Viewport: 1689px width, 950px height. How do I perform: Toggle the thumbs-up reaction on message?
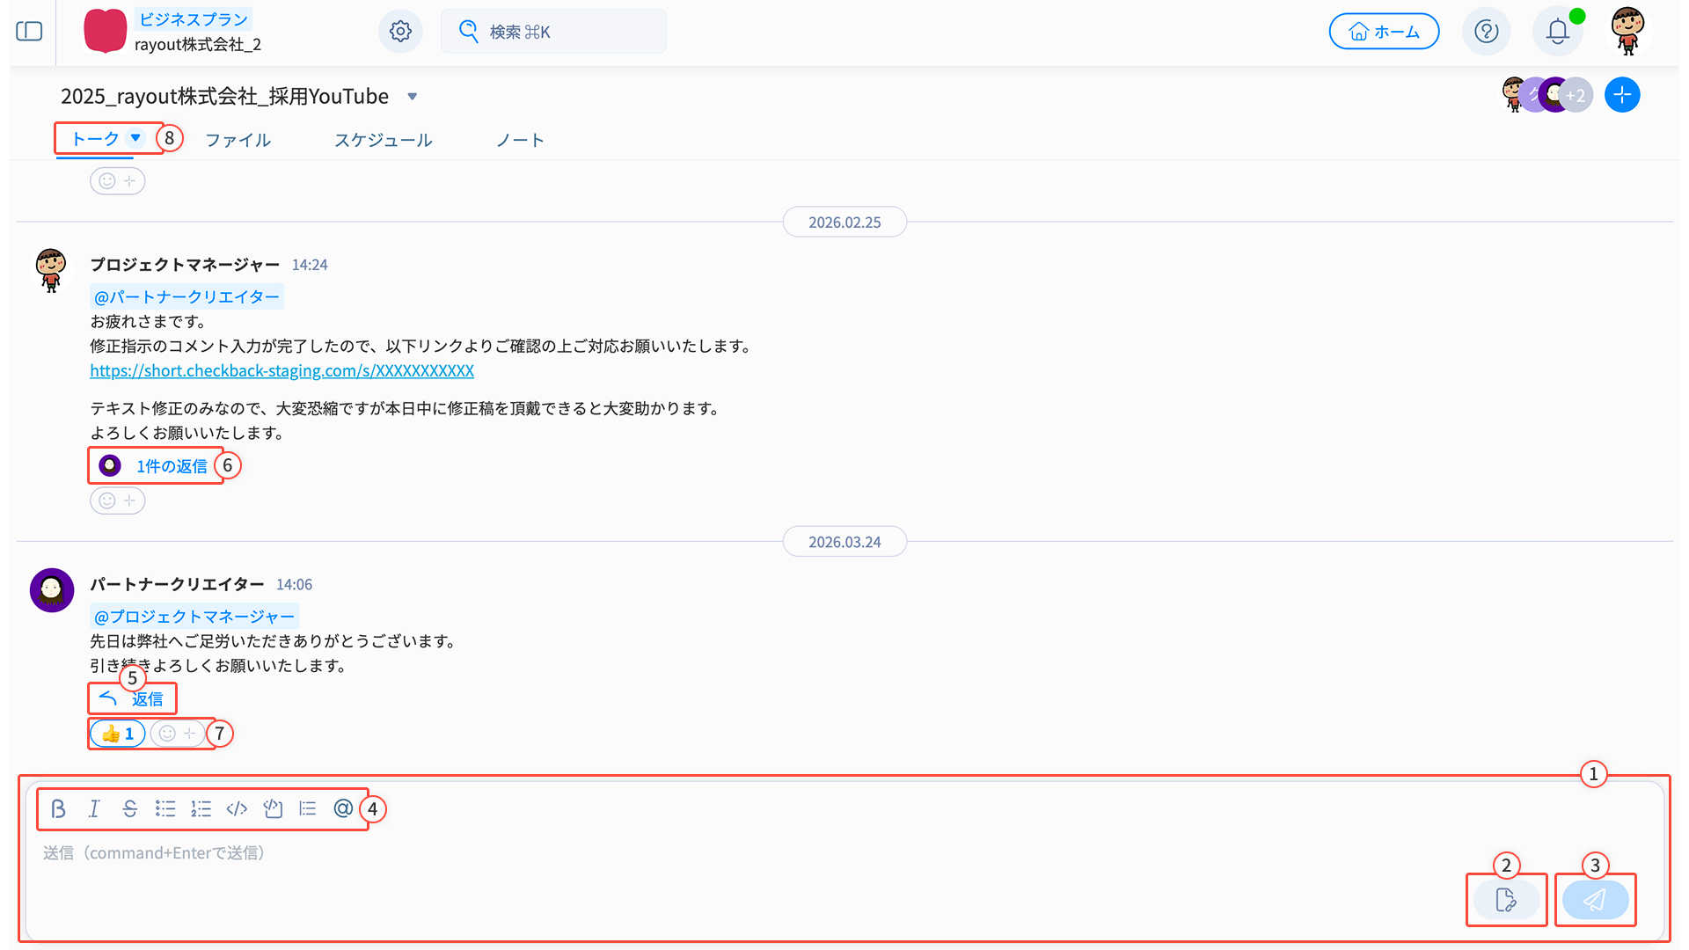118,734
